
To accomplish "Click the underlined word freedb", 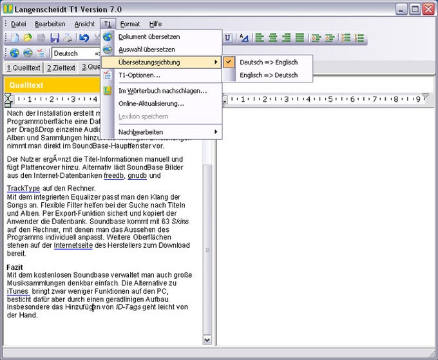I will pos(114,176).
